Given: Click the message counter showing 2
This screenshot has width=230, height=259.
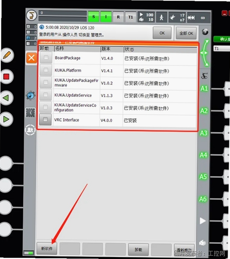Looking at the screenshot, I should click(x=31, y=38).
